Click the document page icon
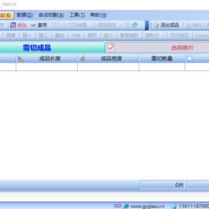Screen dimensions: 209x209 point(127,25)
